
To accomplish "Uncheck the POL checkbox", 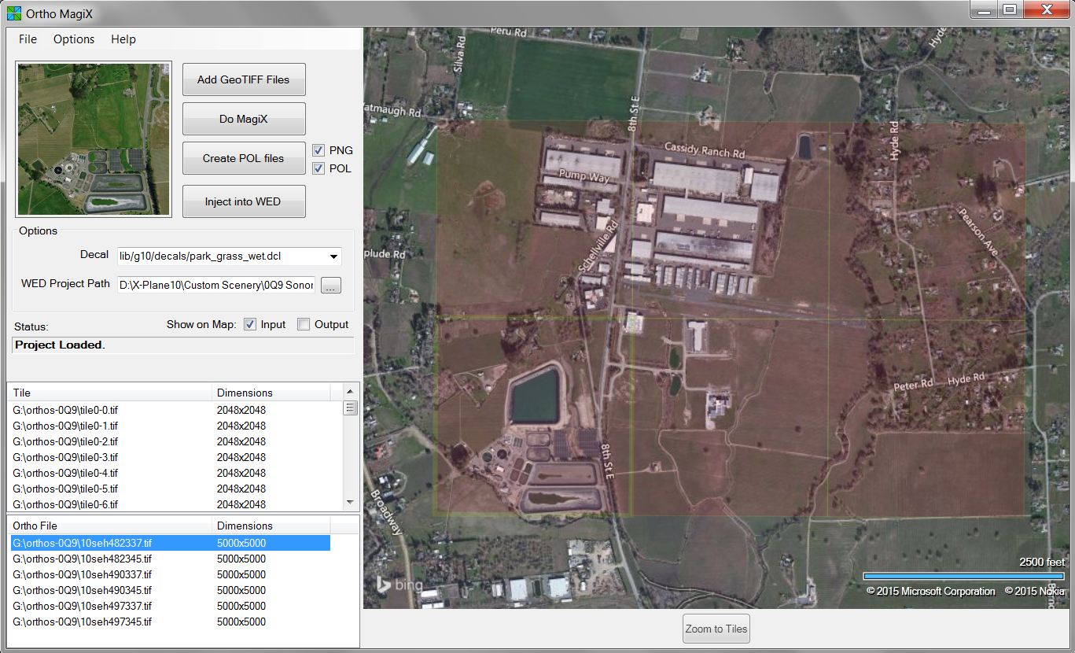I will click(x=318, y=168).
